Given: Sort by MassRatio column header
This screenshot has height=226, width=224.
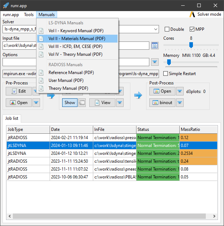Looking at the screenshot, I should pyautogui.click(x=198, y=129).
